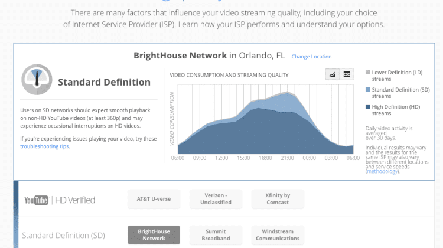The image size is (443, 248).
Task: Select the BrightHouse Network provider button
Action: (154, 235)
